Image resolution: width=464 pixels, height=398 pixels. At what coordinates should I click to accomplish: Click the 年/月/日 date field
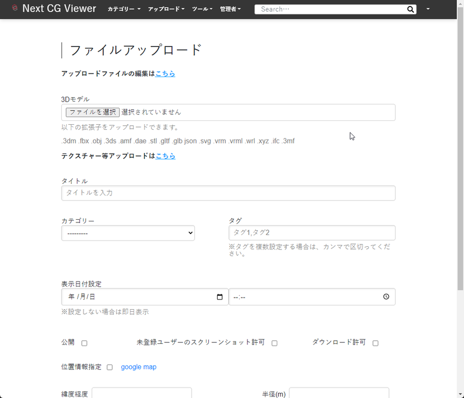145,297
